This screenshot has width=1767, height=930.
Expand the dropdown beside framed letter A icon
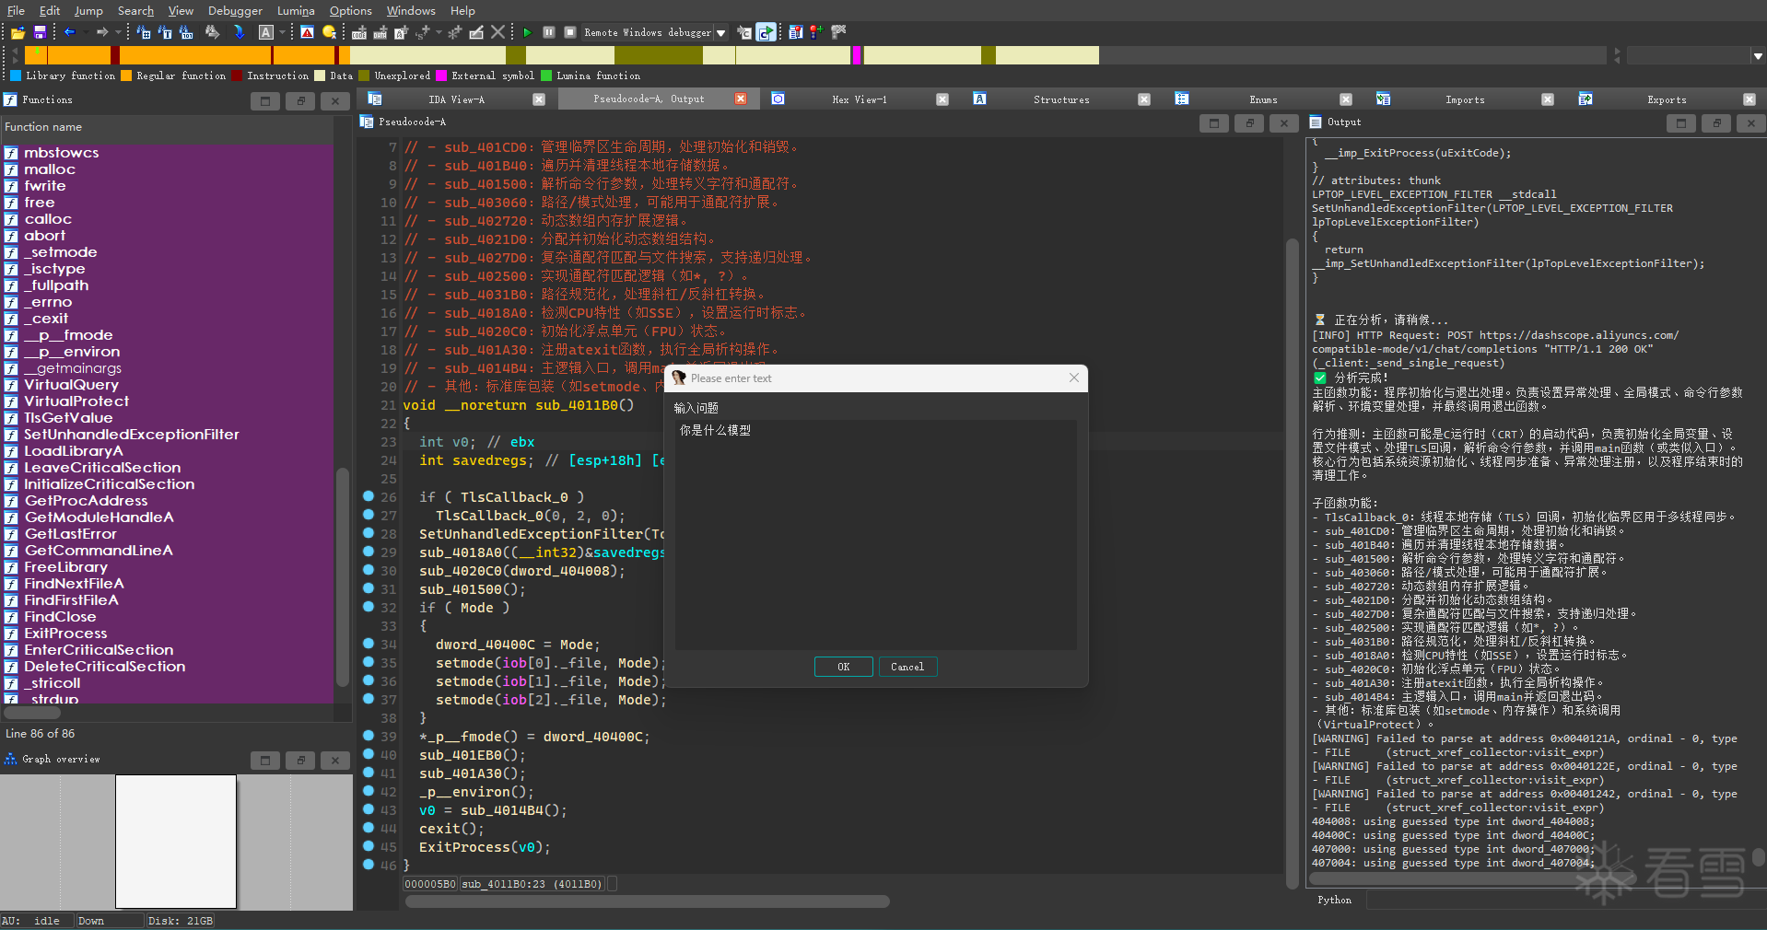coord(280,32)
